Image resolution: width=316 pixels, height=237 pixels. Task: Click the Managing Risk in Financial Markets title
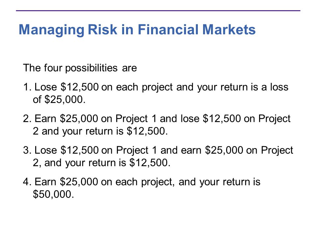coord(137,30)
